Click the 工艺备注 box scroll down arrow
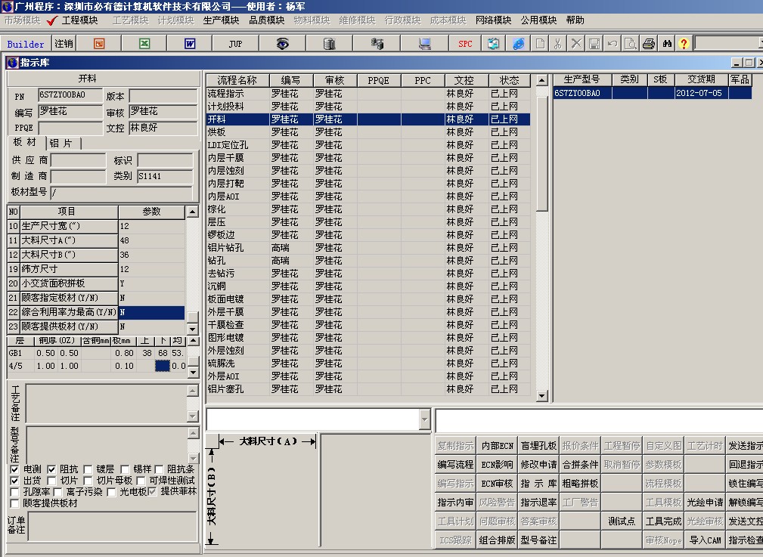Viewport: 763px width, 557px height. click(x=193, y=416)
